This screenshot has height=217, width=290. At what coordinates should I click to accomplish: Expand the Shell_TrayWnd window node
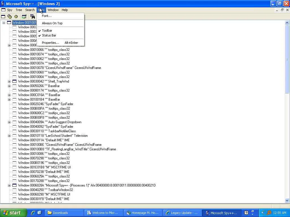(x=9, y=81)
